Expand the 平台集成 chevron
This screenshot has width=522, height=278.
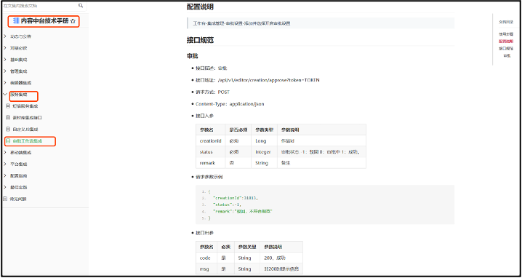(4, 164)
